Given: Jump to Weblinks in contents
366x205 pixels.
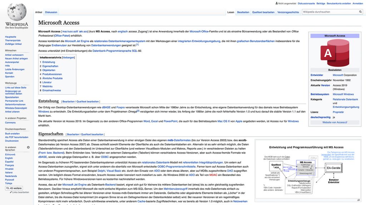Looking at the screenshot, I should [x=48, y=86].
